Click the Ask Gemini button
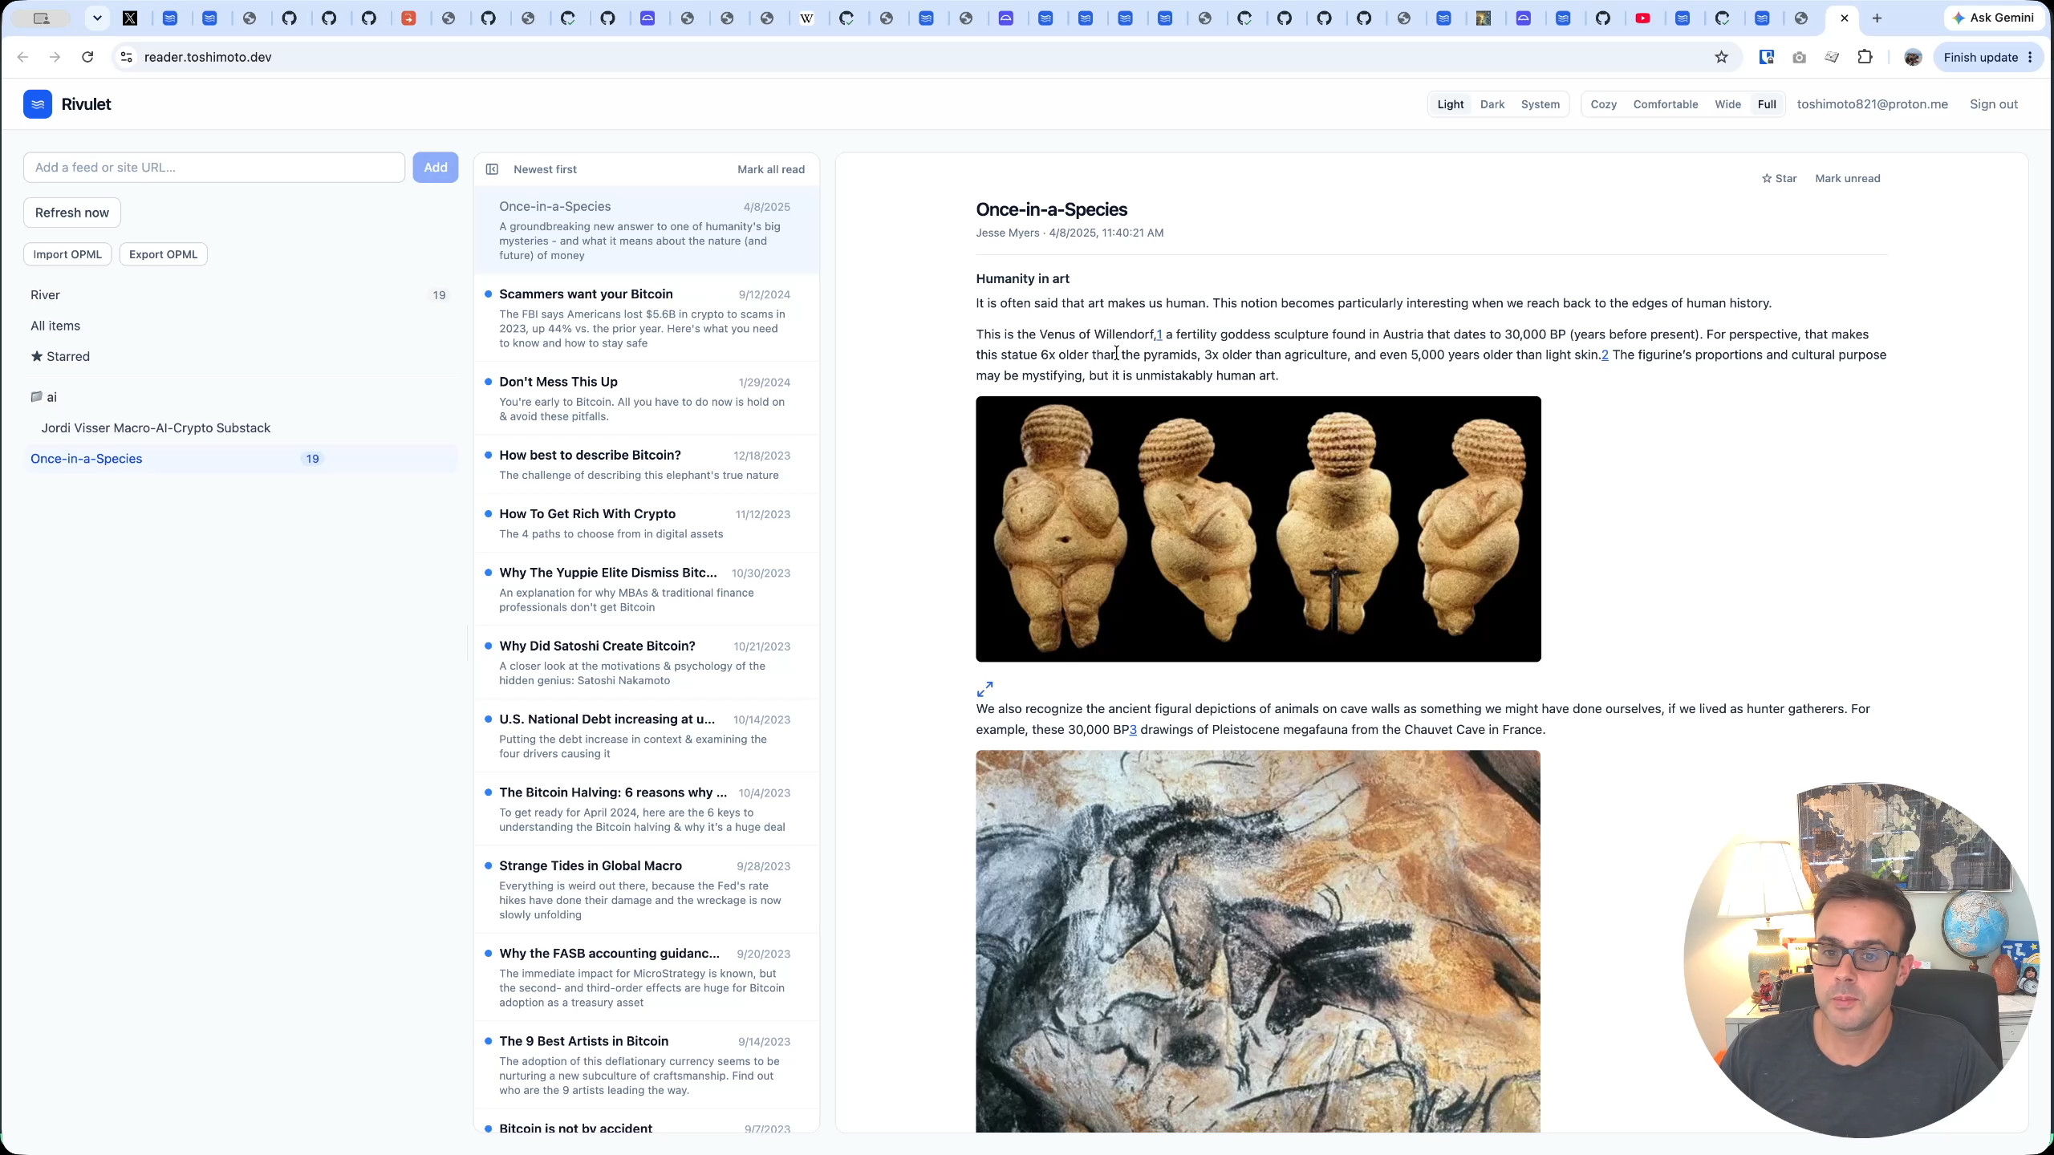The width and height of the screenshot is (2054, 1155). click(1994, 18)
